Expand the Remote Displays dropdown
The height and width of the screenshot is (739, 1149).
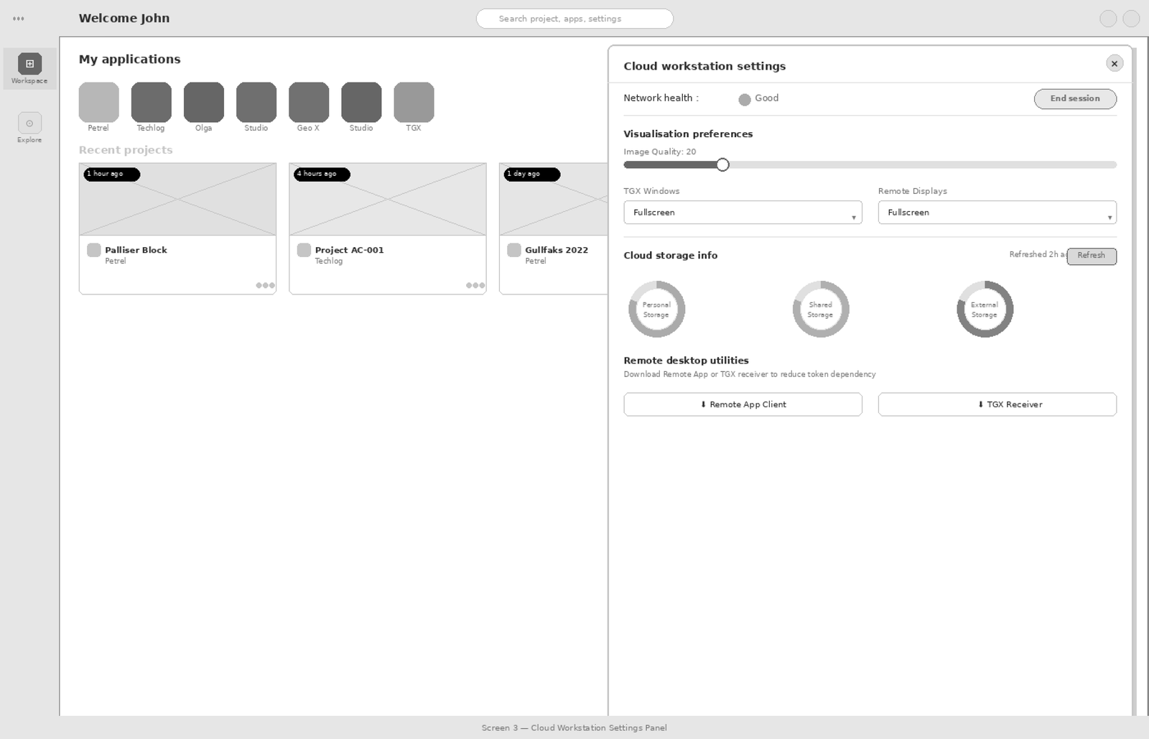(x=997, y=213)
